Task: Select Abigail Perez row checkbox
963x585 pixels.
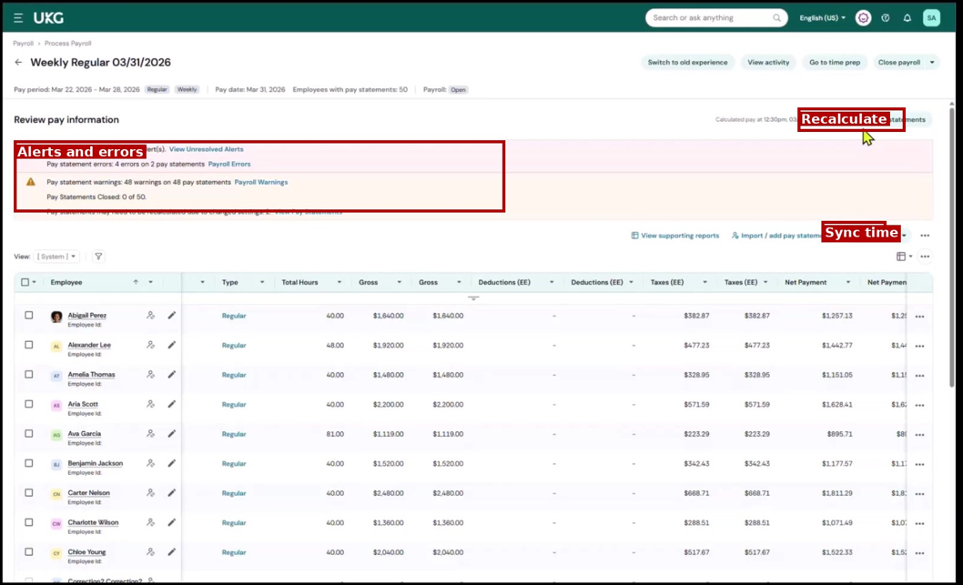Action: click(29, 315)
